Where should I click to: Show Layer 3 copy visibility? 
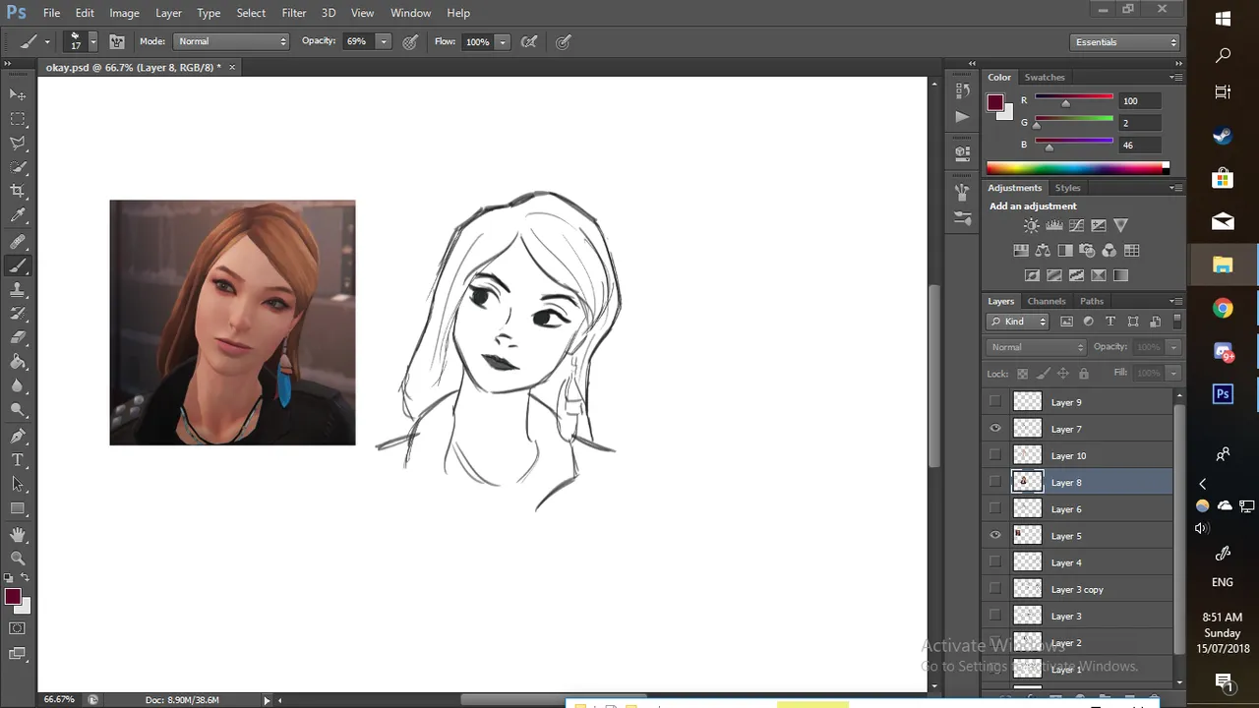click(995, 589)
